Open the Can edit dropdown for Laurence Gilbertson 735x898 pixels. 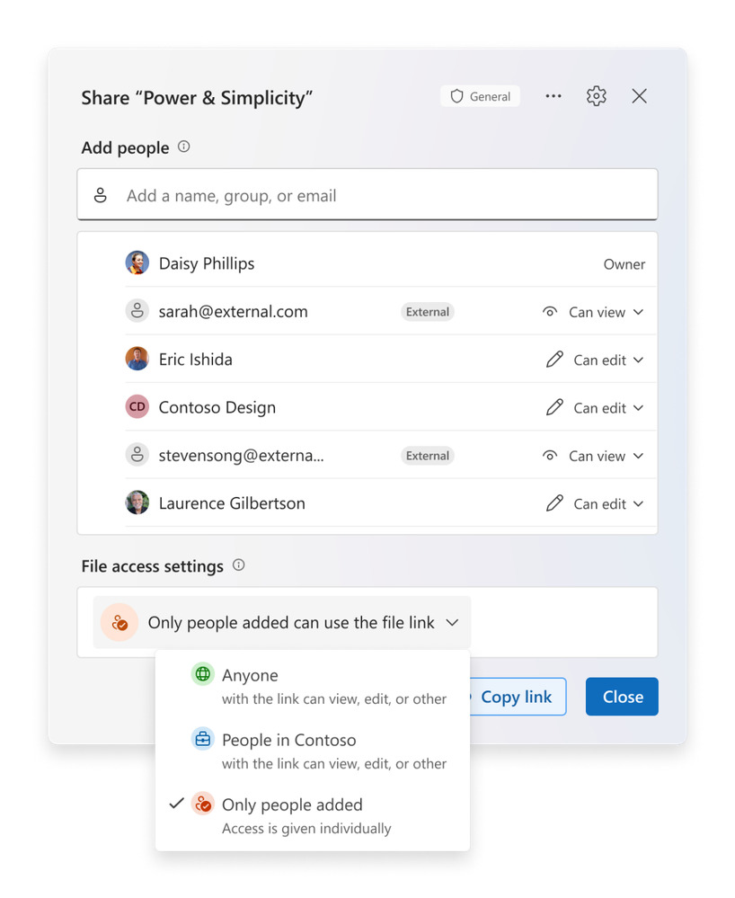pyautogui.click(x=596, y=504)
